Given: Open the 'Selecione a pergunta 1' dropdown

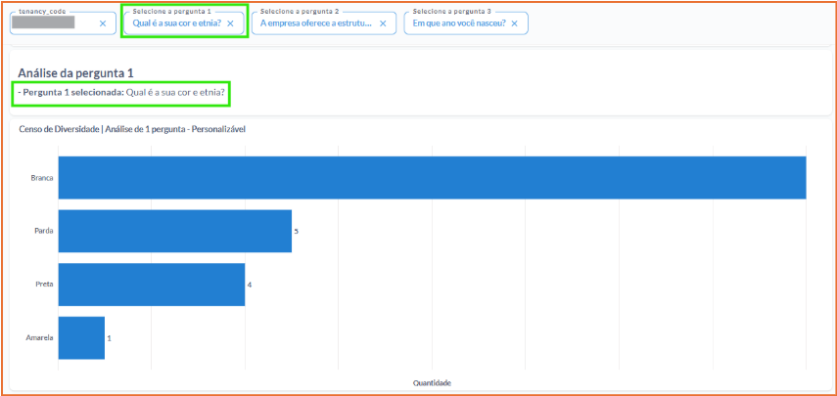Looking at the screenshot, I should coord(176,22).
